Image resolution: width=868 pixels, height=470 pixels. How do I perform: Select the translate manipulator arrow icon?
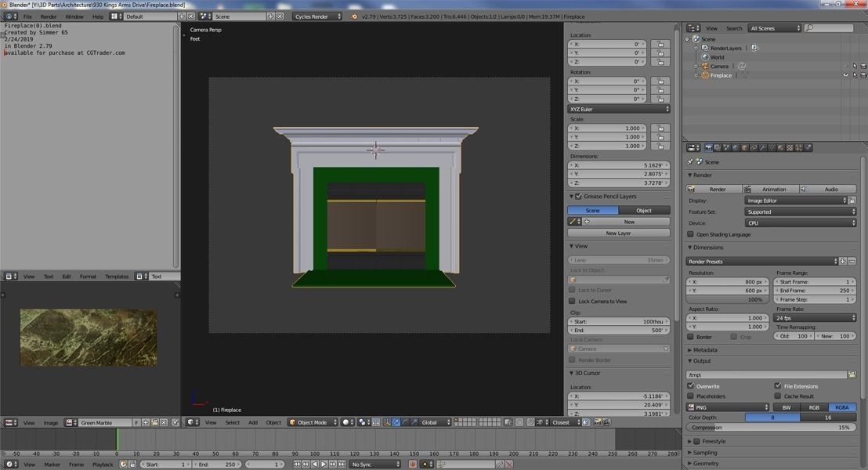click(396, 422)
